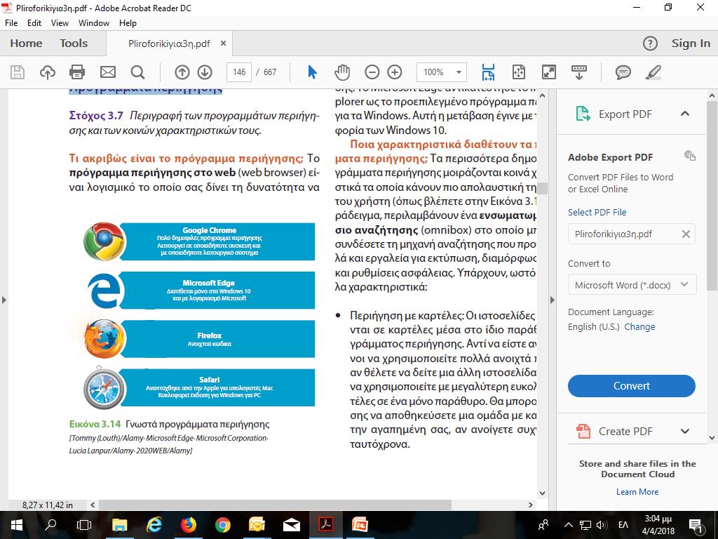The image size is (718, 539).
Task: Add a comment speech bubble
Action: coord(623,72)
